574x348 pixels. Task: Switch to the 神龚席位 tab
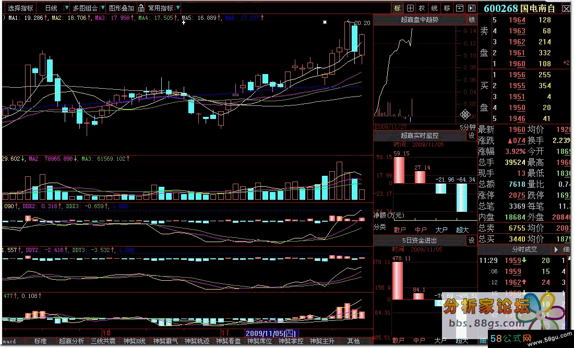(259, 341)
